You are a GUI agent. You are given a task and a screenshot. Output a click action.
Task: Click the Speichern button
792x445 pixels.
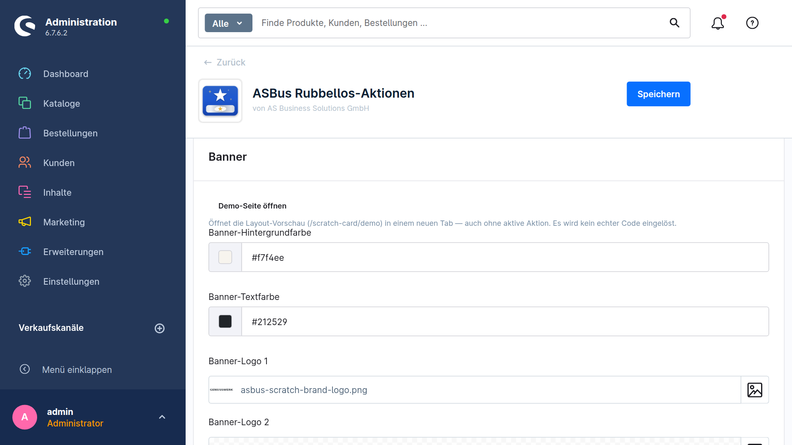(658, 94)
